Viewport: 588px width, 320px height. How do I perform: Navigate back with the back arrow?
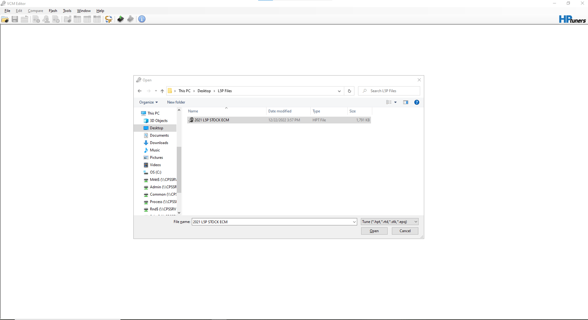coord(139,91)
